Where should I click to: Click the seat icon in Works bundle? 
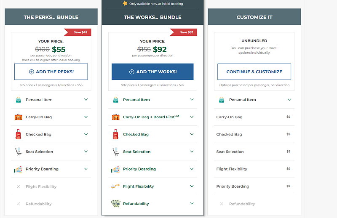(x=115, y=152)
